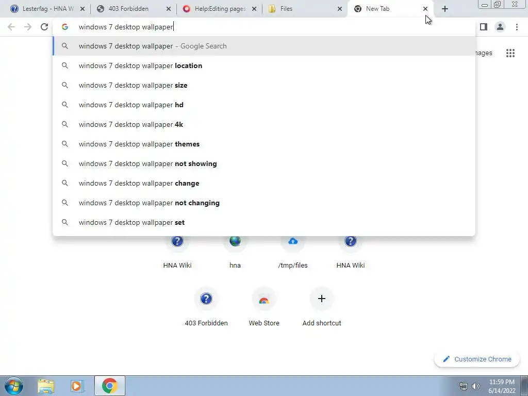Open Windows Explorer from taskbar

click(x=46, y=386)
